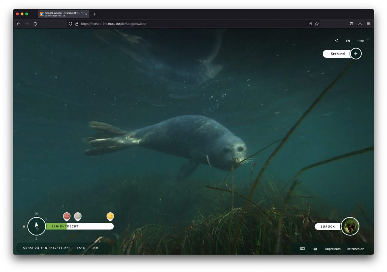Viewport: 387px width, 272px height.
Task: Click the share icon
Action: click(x=336, y=41)
